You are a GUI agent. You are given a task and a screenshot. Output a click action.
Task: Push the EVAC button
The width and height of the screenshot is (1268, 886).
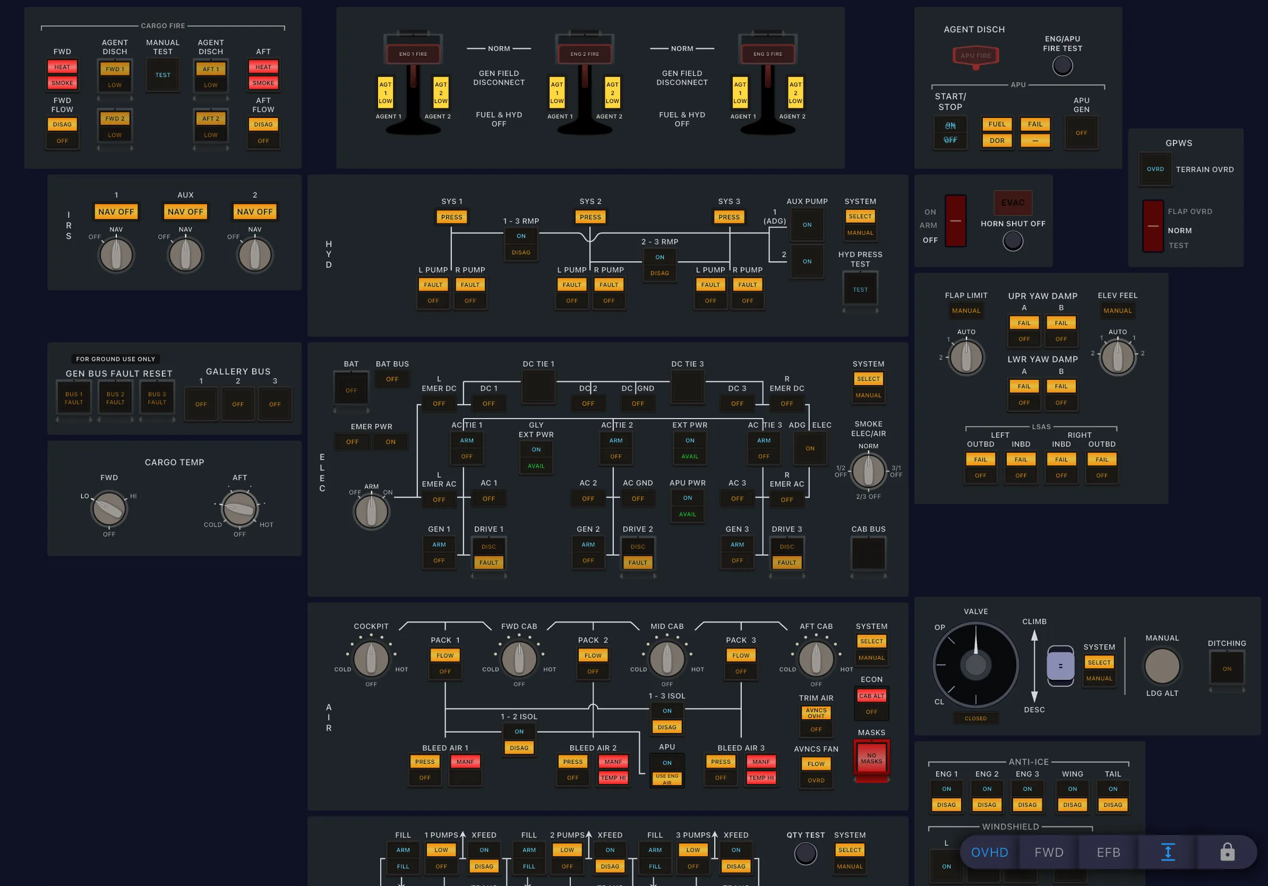(x=1012, y=203)
